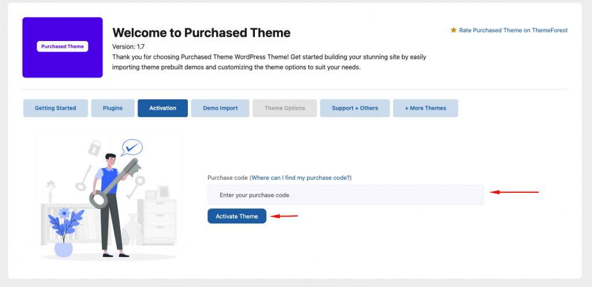This screenshot has width=592, height=287.
Task: Click the Welcome to Purchased Theme heading
Action: (201, 32)
